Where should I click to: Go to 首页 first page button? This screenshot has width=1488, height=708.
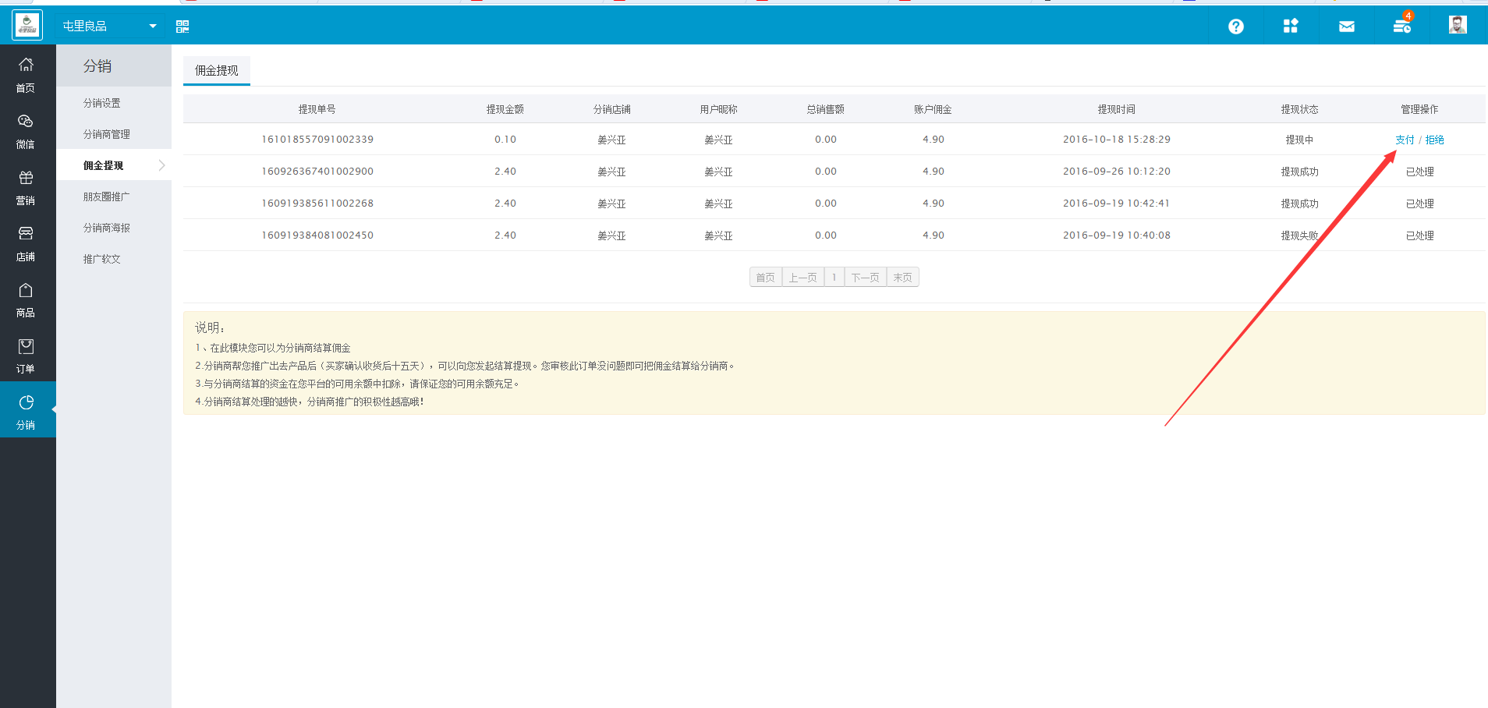[766, 278]
